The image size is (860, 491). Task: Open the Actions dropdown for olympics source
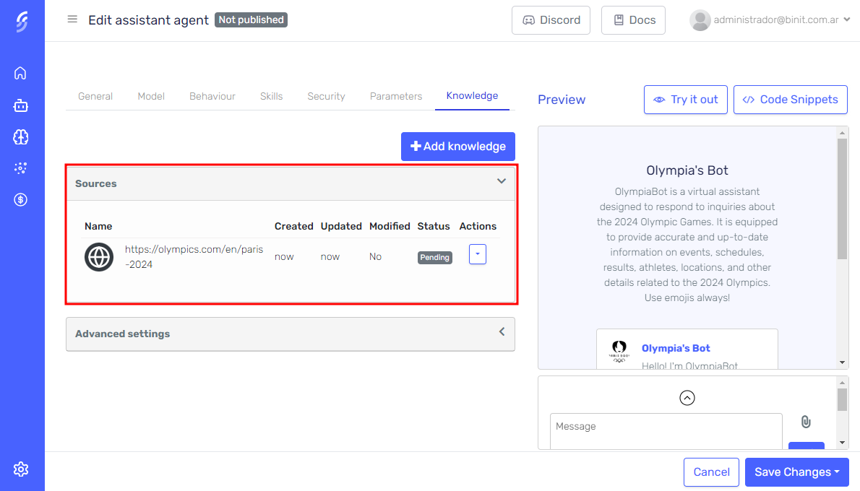click(x=477, y=254)
